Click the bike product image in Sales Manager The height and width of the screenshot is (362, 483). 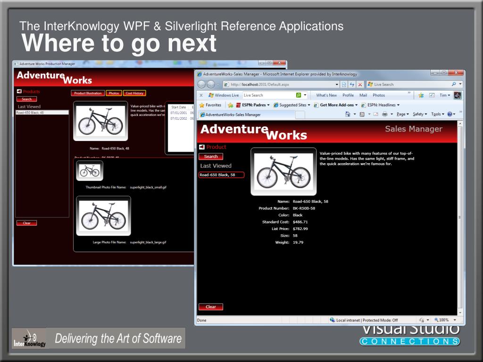[x=283, y=172]
